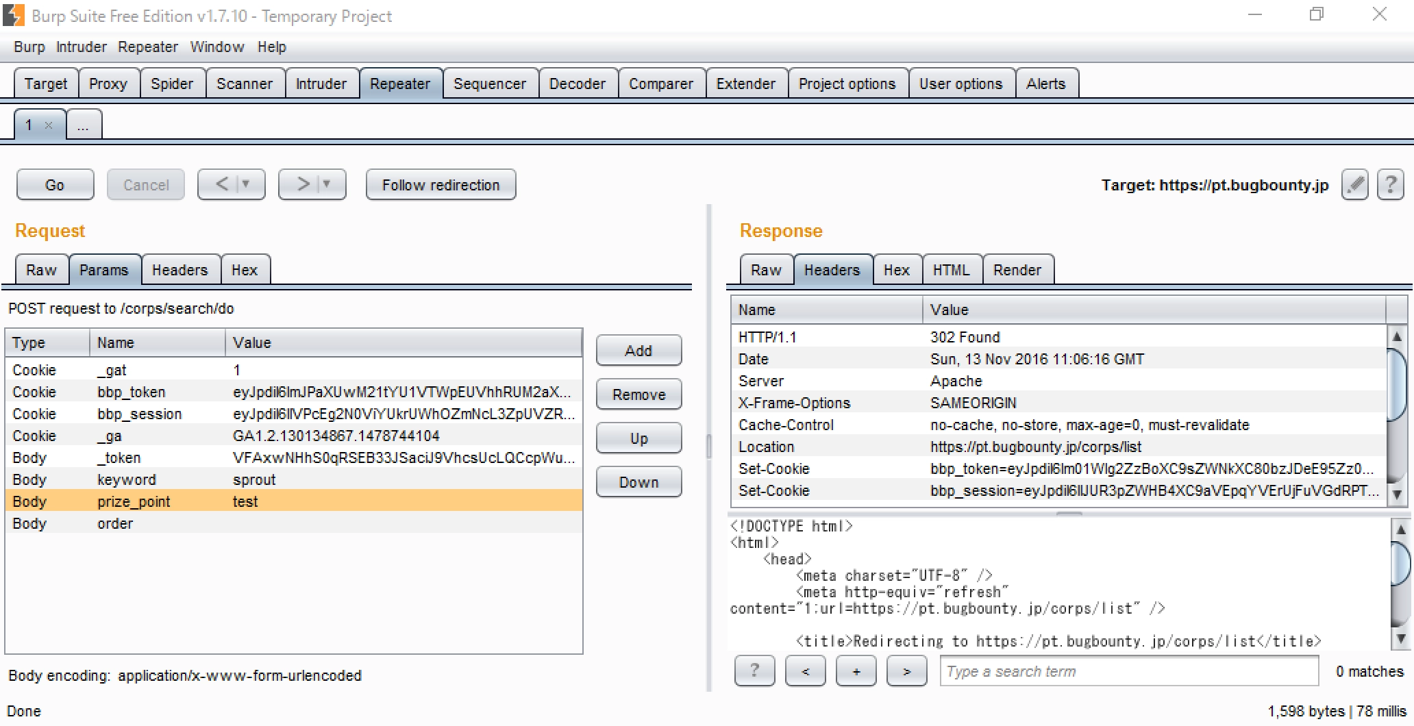Remove the selected parameter
This screenshot has width=1414, height=726.
pos(638,395)
